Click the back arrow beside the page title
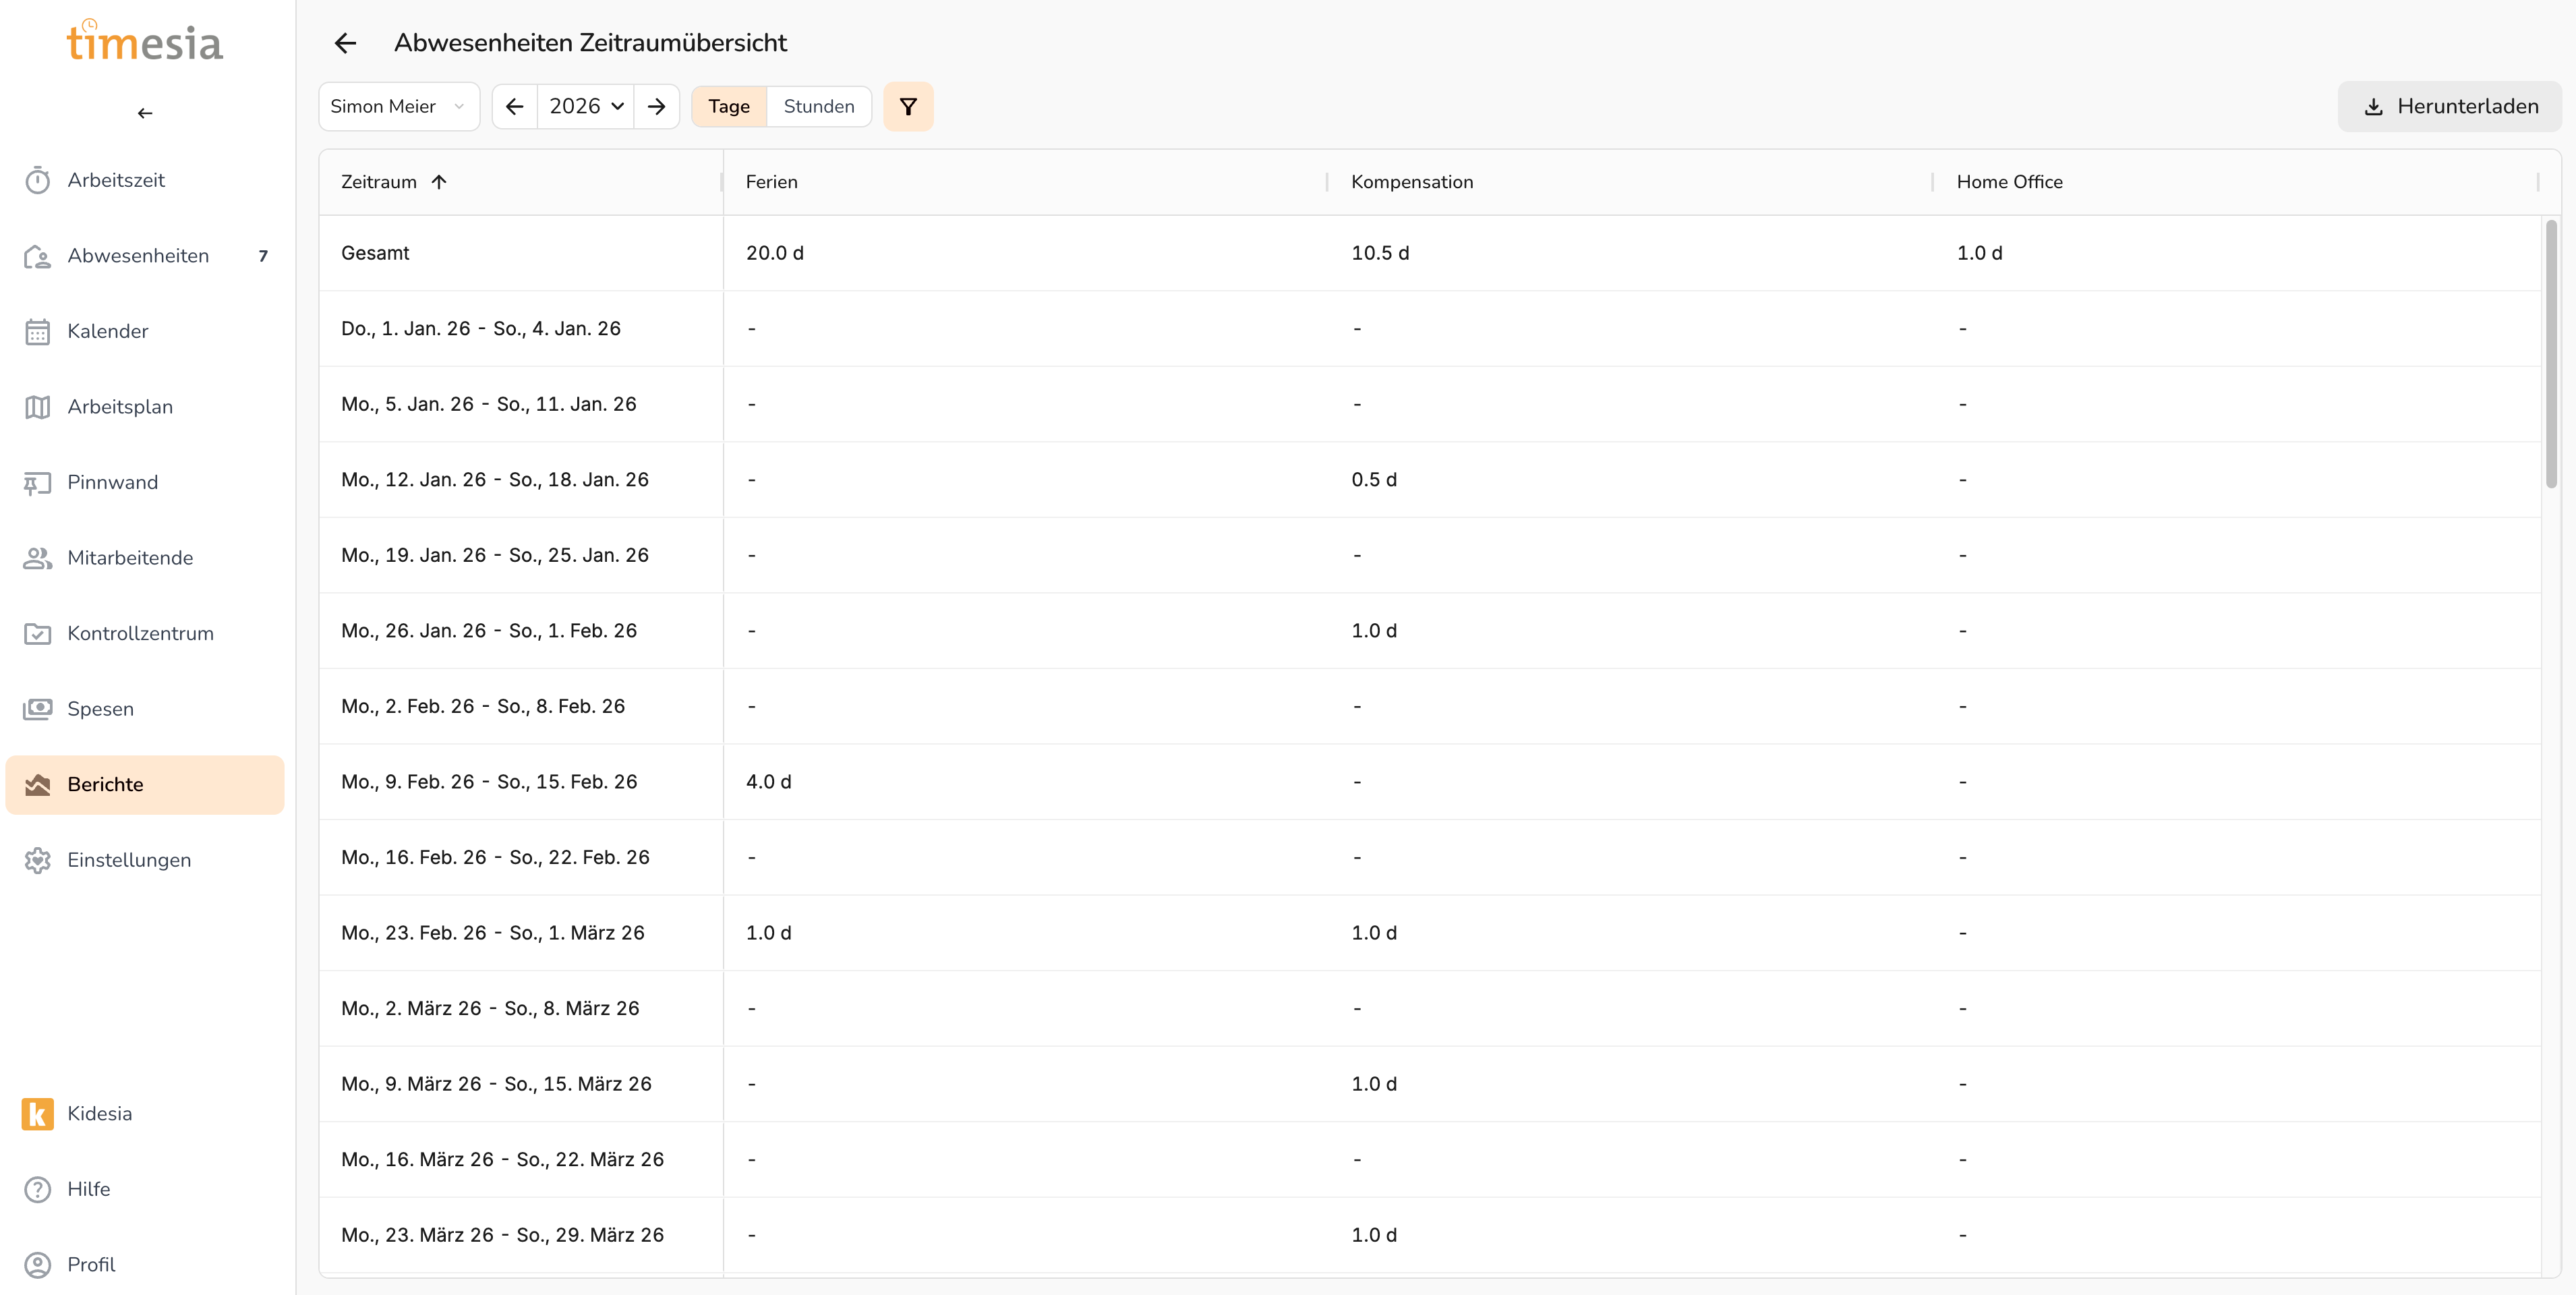This screenshot has width=2576, height=1295. [345, 43]
